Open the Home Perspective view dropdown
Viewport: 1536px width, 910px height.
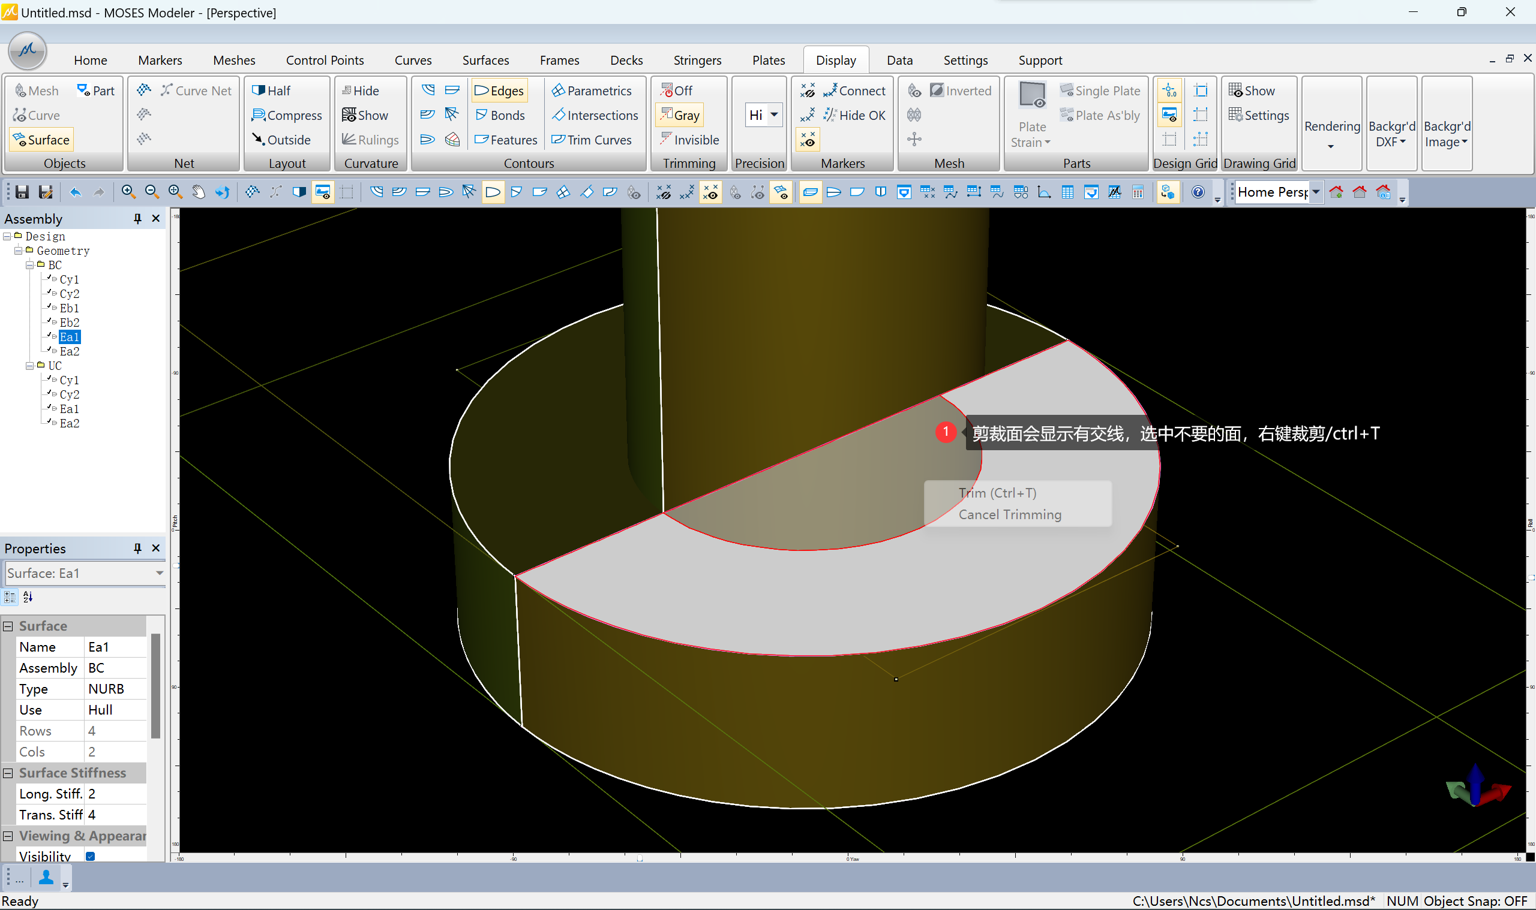click(x=1316, y=192)
